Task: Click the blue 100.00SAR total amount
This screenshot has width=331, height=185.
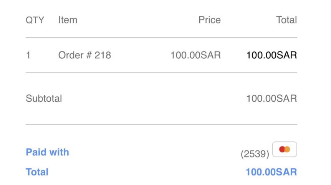Action: click(x=271, y=172)
